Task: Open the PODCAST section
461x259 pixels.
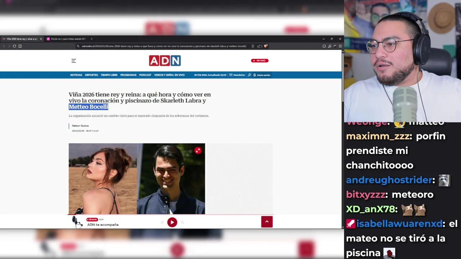Action: tap(145, 75)
